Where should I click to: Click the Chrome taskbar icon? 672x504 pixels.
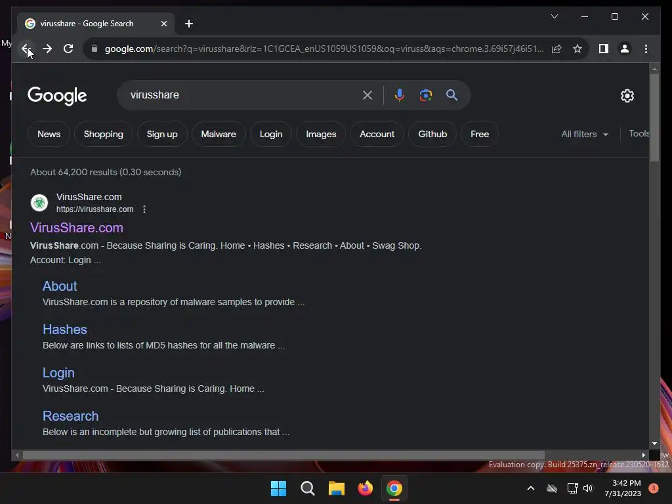[x=394, y=488]
